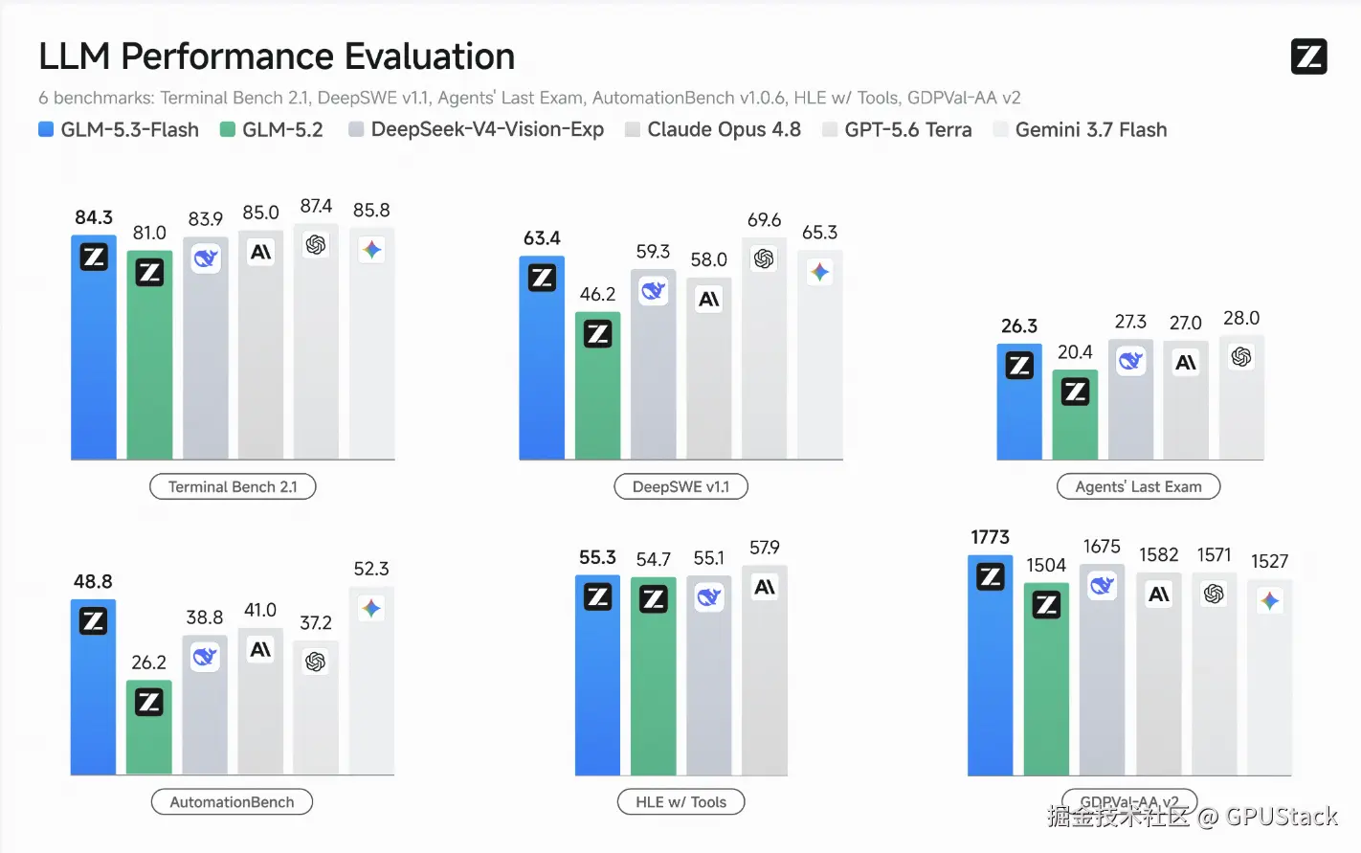Click the HLE w/ Tools label pill
The height and width of the screenshot is (853, 1361).
[x=680, y=801]
